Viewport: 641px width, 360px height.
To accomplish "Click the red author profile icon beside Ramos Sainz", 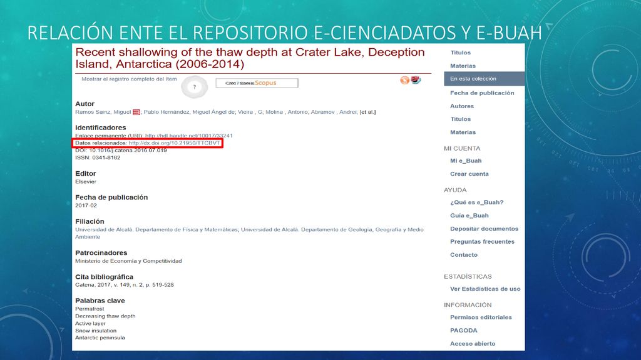I will coord(136,112).
